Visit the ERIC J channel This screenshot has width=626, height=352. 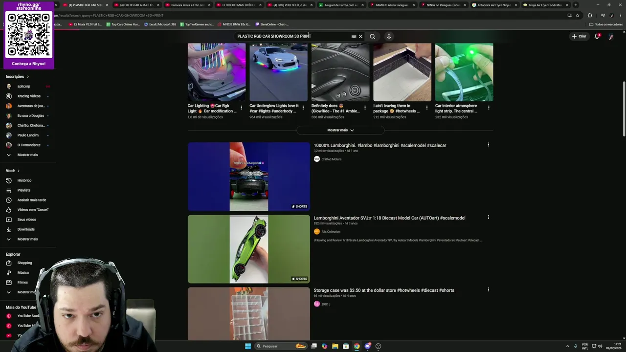click(326, 304)
